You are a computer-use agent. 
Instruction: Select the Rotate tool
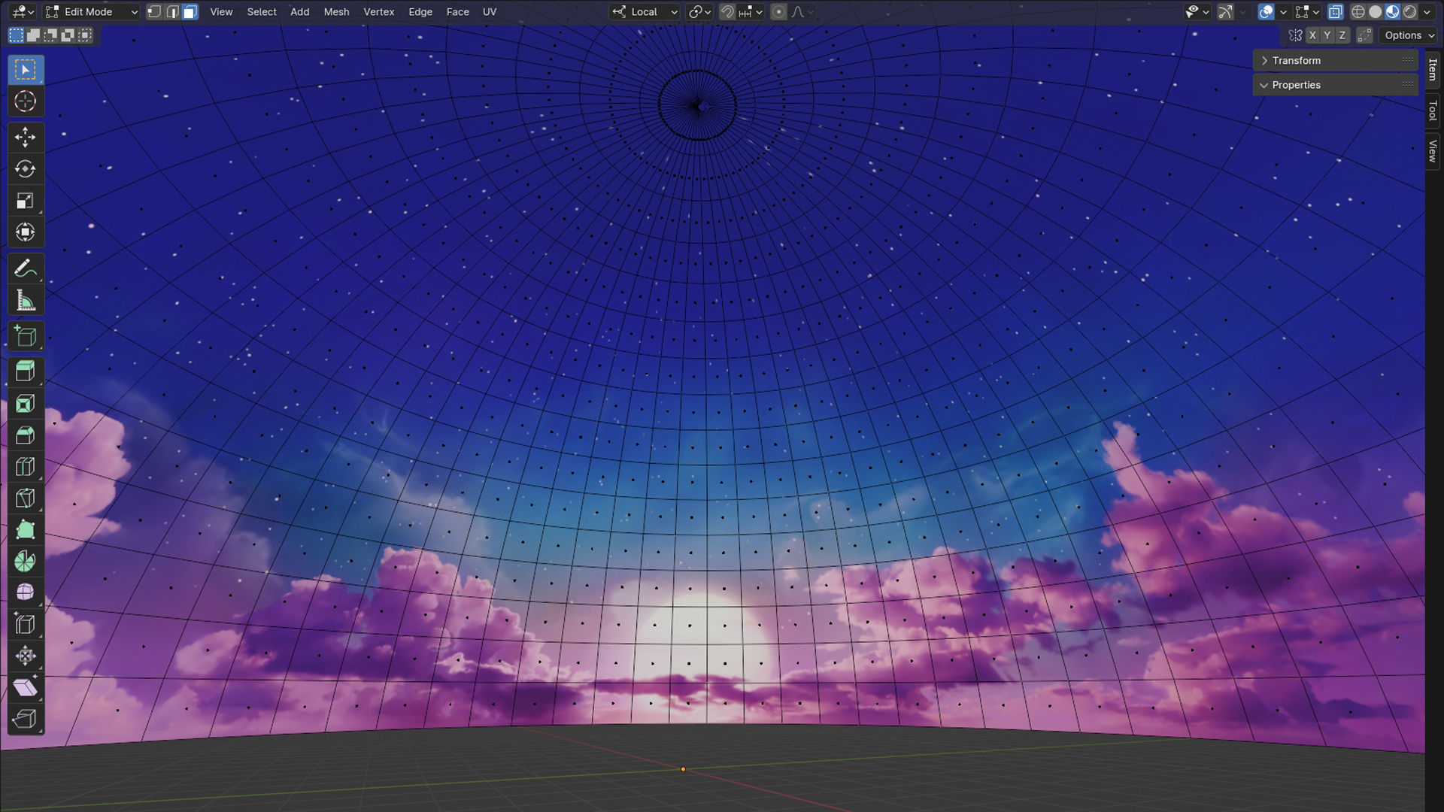(x=26, y=168)
